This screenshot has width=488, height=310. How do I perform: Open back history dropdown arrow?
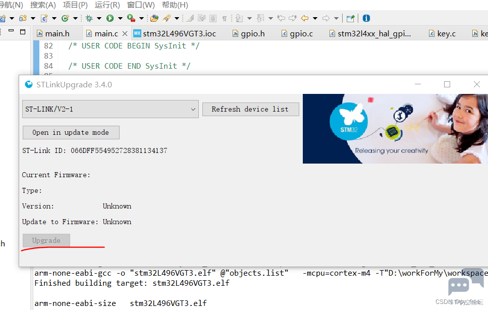pos(315,18)
